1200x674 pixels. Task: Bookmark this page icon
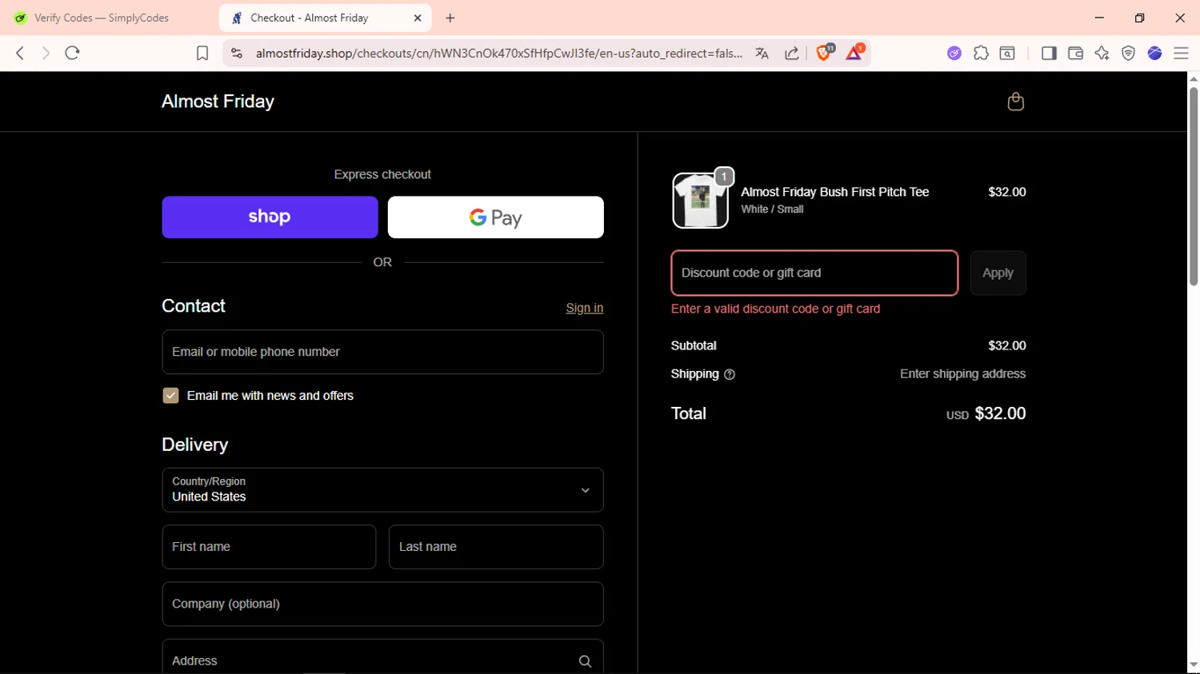point(202,53)
